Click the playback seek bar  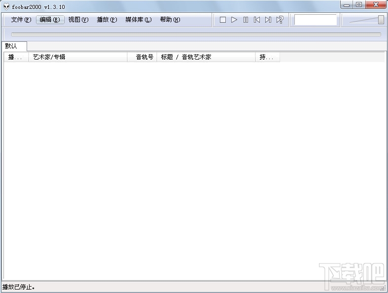coord(196,34)
